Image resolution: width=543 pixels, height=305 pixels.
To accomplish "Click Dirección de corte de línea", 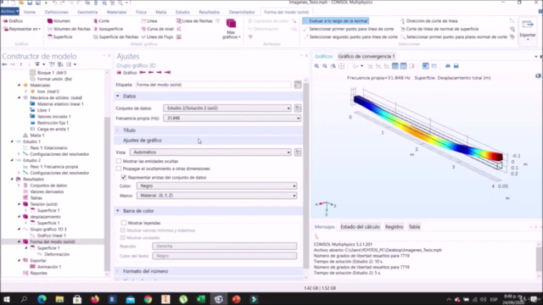I will [x=428, y=21].
